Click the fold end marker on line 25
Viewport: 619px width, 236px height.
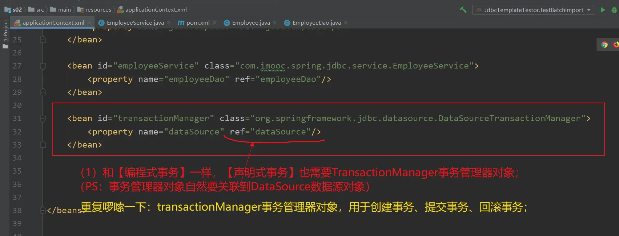pyautogui.click(x=43, y=40)
